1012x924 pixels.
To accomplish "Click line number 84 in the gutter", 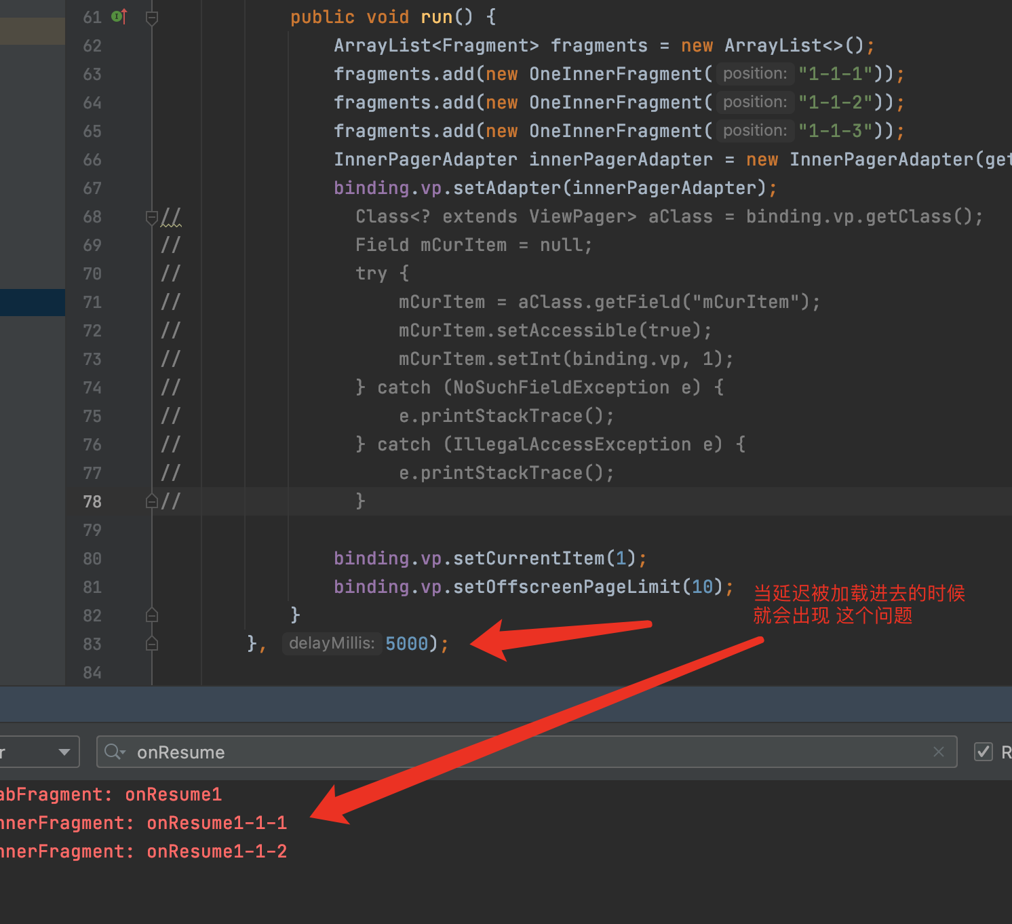I will pyautogui.click(x=92, y=672).
